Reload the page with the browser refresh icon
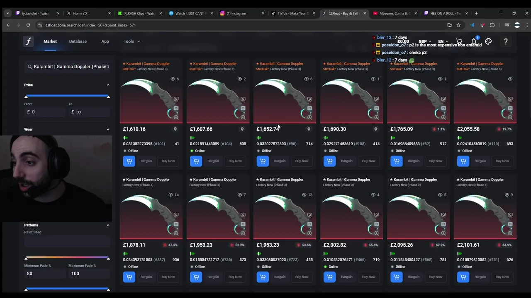 (28, 25)
